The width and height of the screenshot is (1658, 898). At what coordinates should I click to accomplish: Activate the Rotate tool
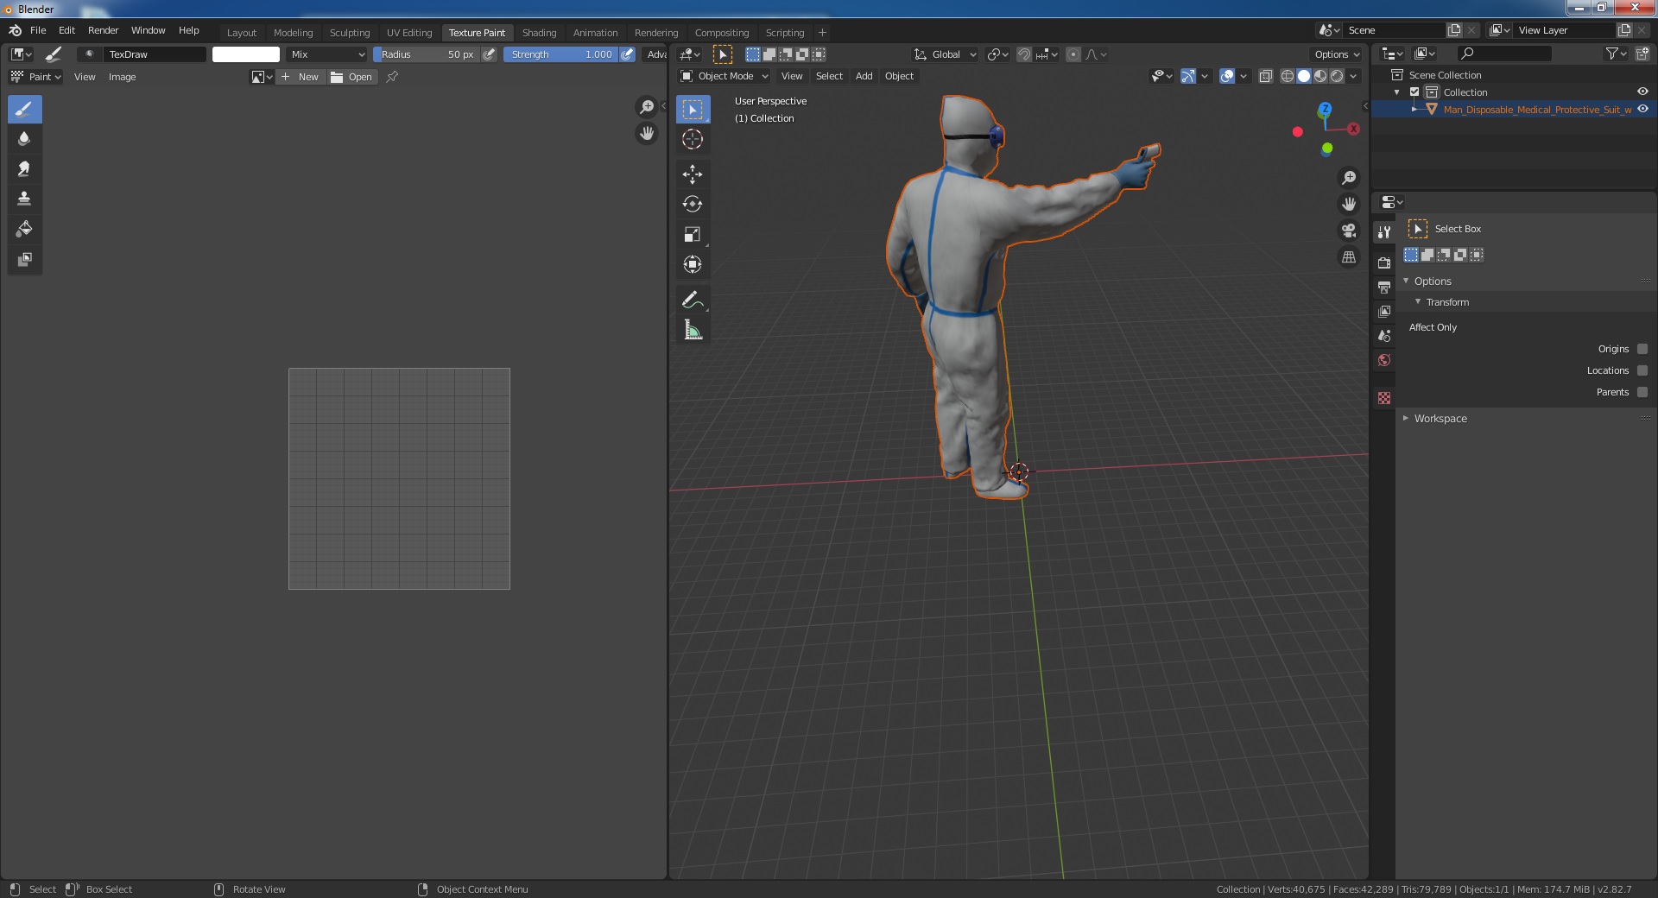click(693, 205)
